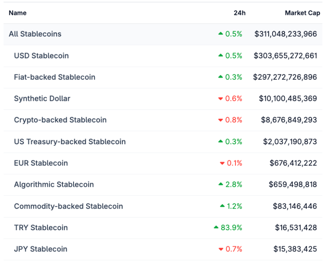330x267 pixels.
Task: Click the green up arrow for Commodity-backed Stablecoin
Action: click(222, 206)
